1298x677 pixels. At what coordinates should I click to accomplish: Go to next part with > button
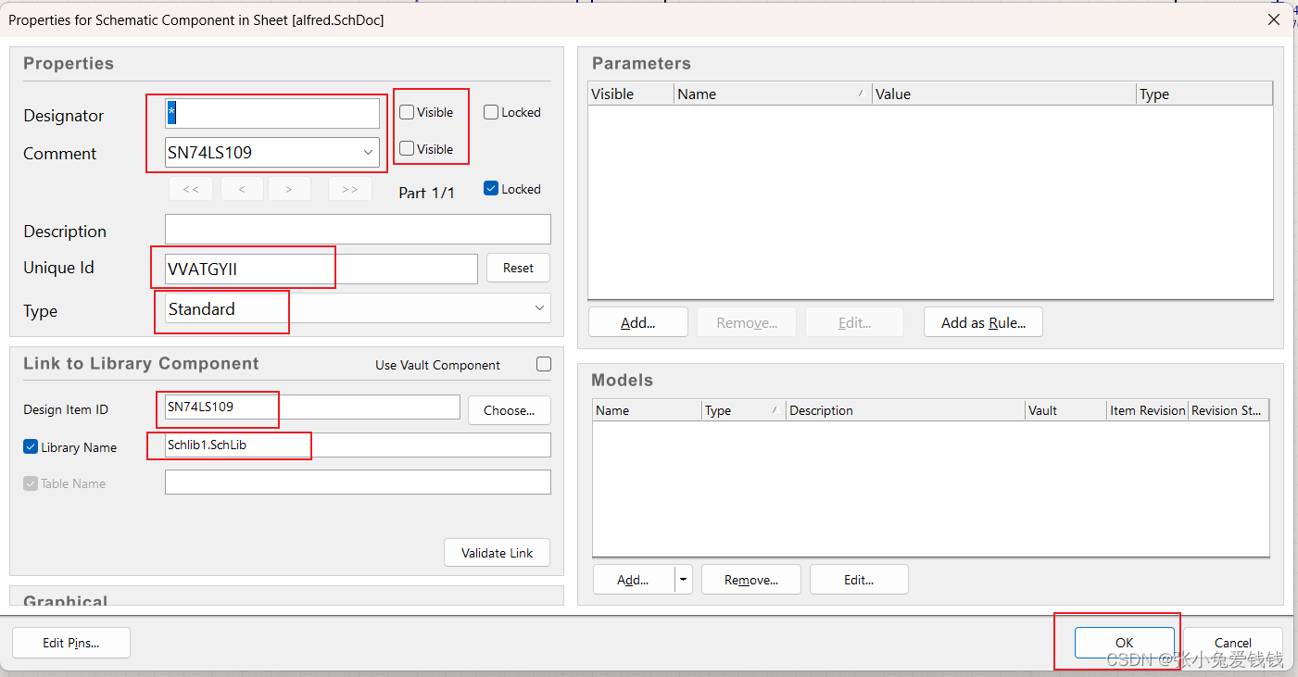pos(289,189)
